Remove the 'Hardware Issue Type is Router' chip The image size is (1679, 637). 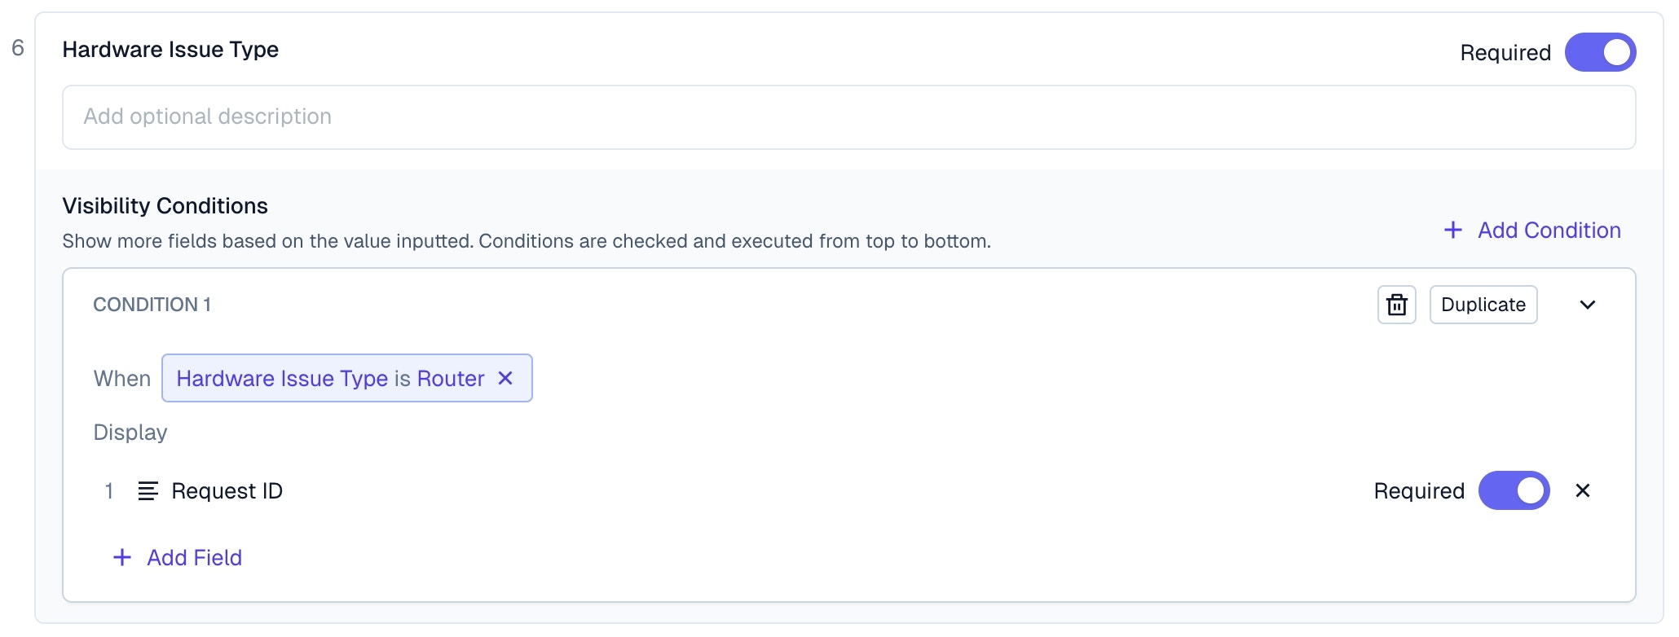coord(505,378)
